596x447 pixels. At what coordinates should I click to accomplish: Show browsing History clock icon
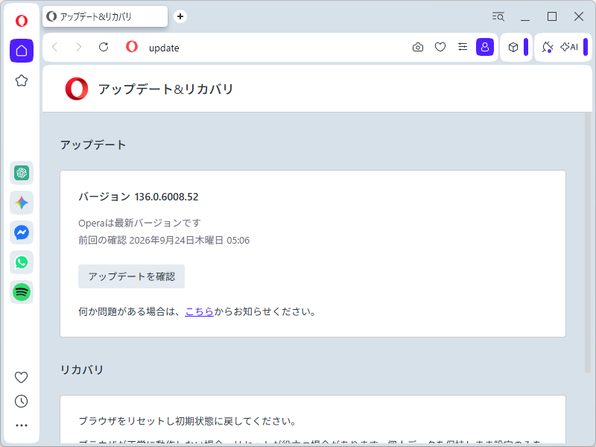22,401
